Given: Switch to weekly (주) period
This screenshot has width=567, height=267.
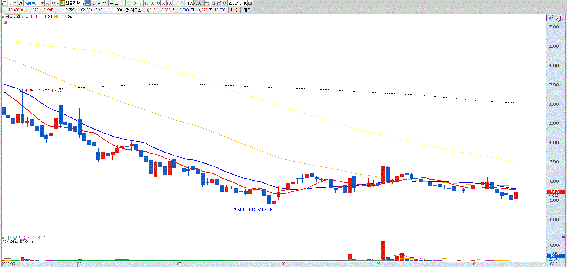Looking at the screenshot, I should coord(93,3).
